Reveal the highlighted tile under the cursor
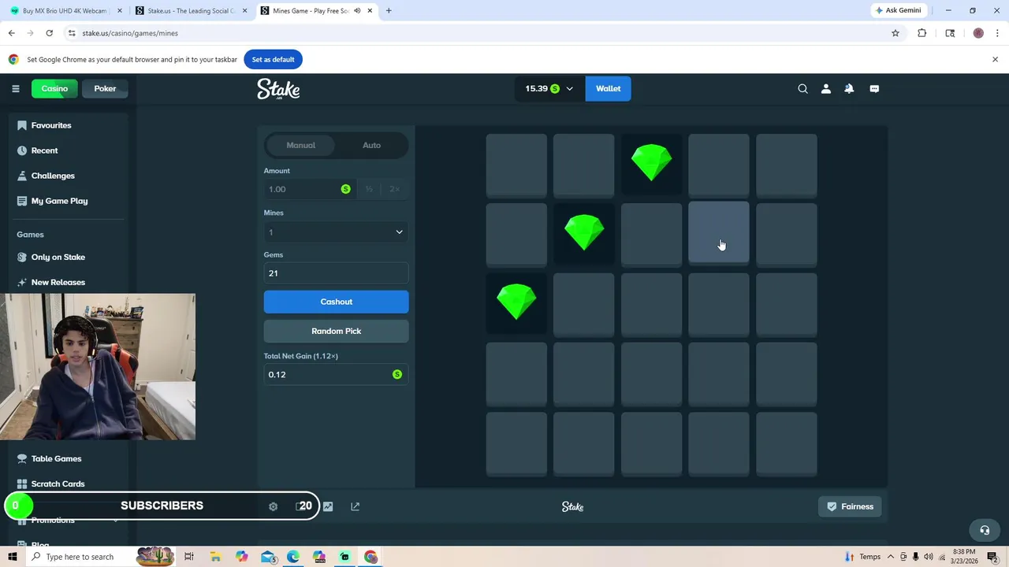 click(719, 233)
